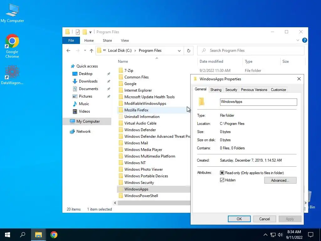Click the Forward navigation arrow
This screenshot has width=321, height=241.
click(x=78, y=51)
